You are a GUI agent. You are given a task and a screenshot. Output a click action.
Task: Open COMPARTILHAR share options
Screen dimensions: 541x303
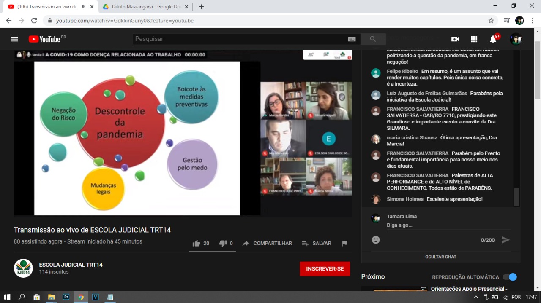(x=267, y=244)
